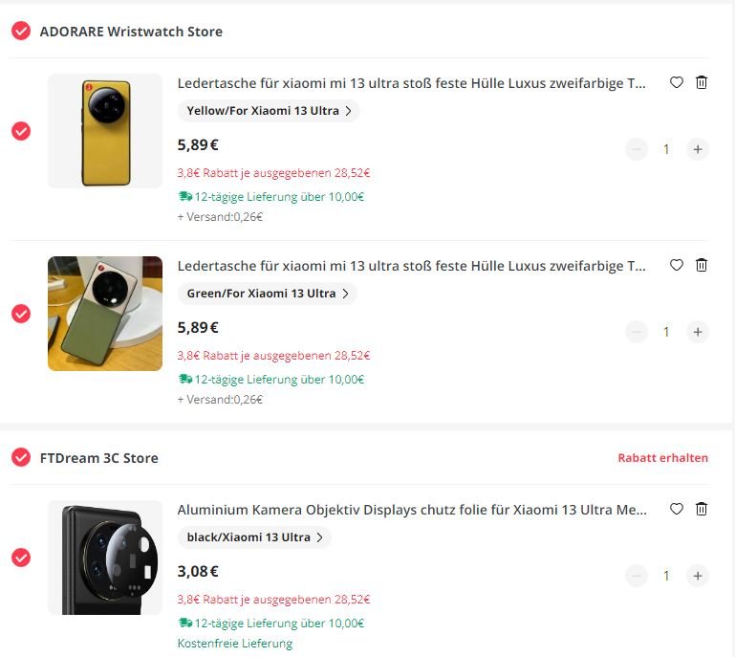Deselect the yellow case item checkbox
The width and height of the screenshot is (735, 657).
21,131
